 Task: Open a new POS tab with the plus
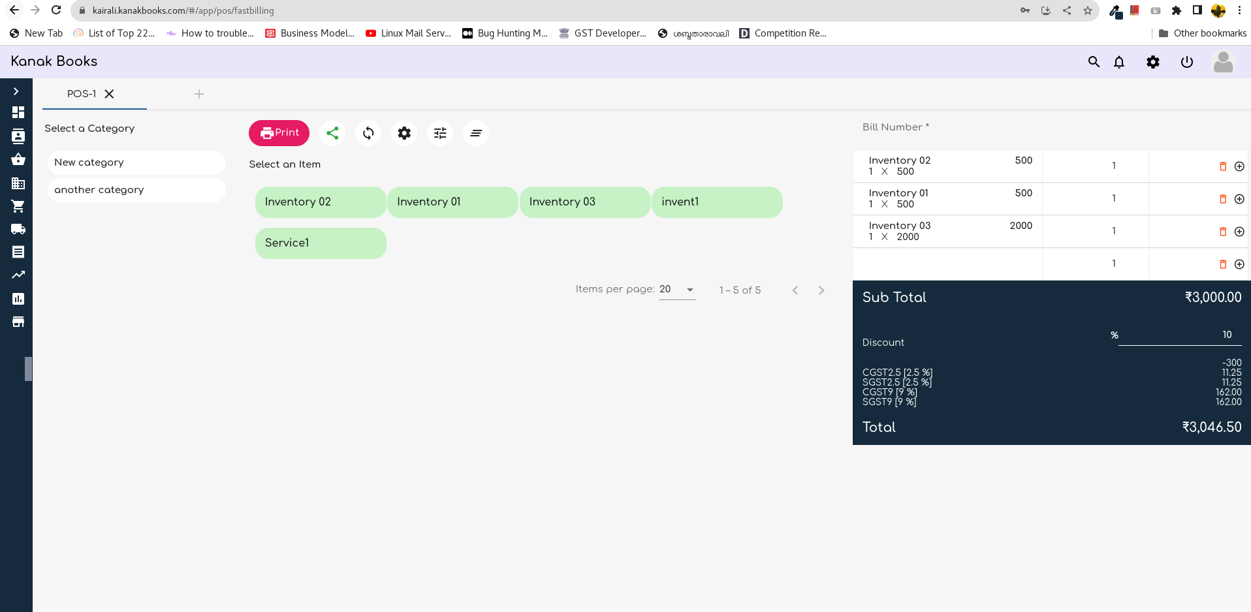click(x=199, y=94)
